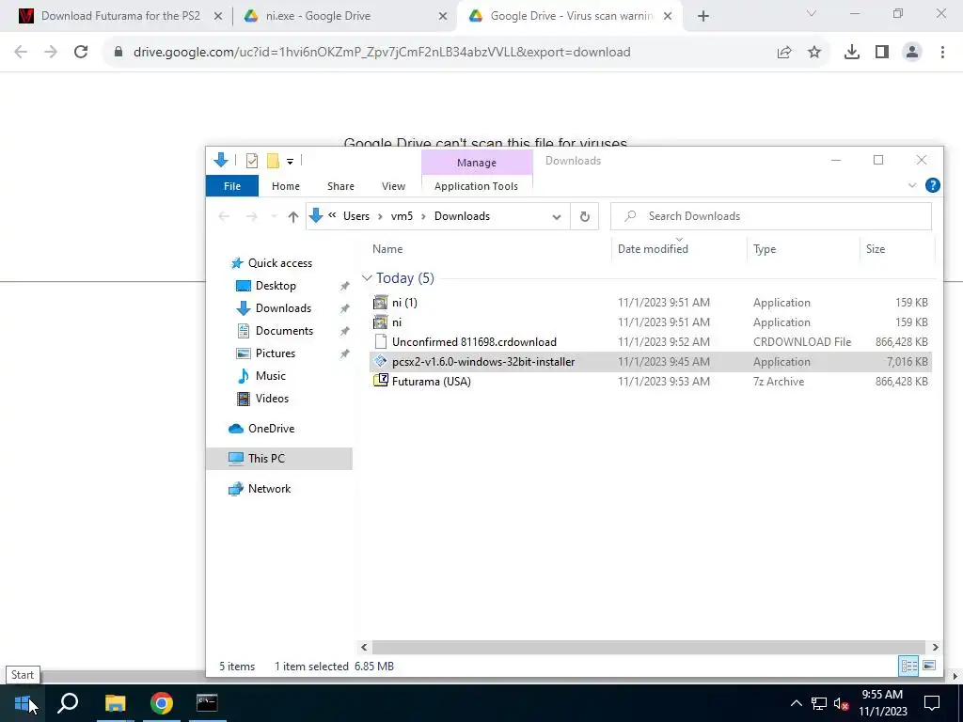Switch to details view layout icon
The width and height of the screenshot is (963, 722).
tap(909, 667)
